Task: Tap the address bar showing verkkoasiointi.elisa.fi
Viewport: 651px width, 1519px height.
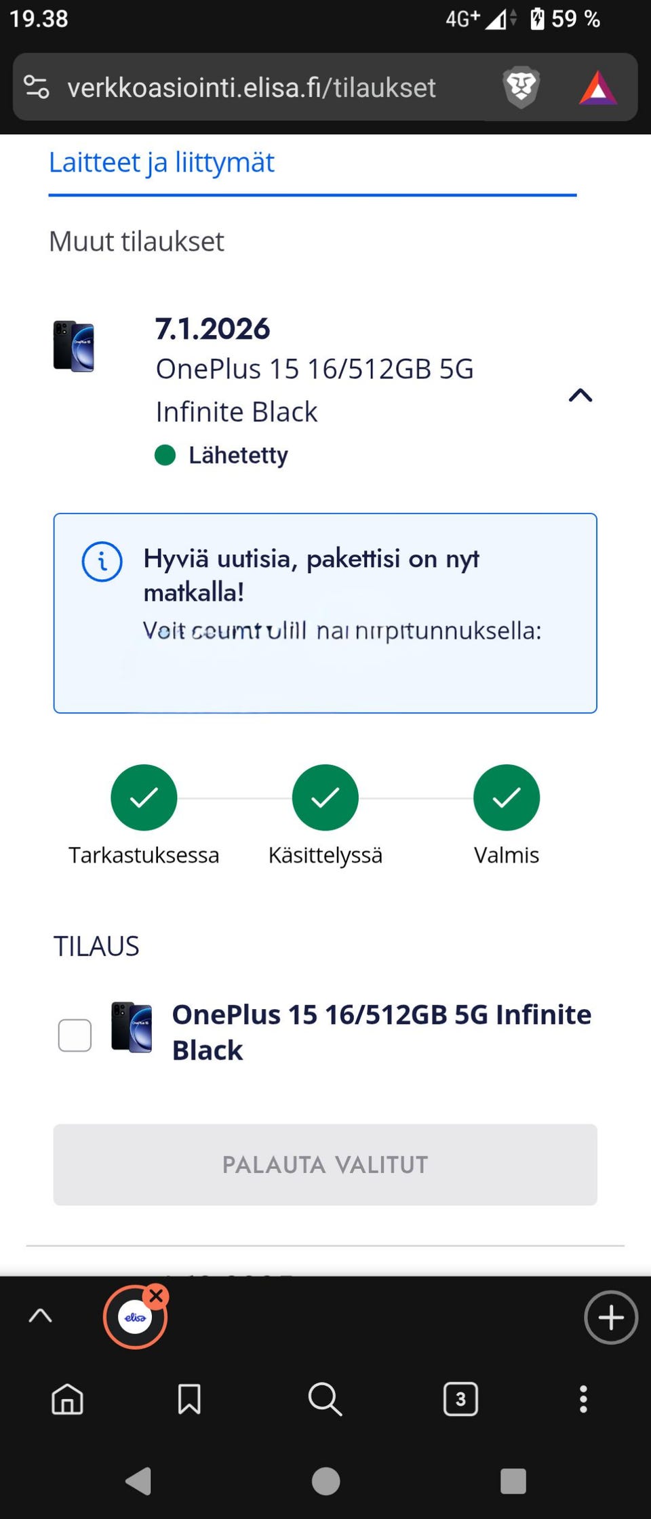Action: coord(251,87)
